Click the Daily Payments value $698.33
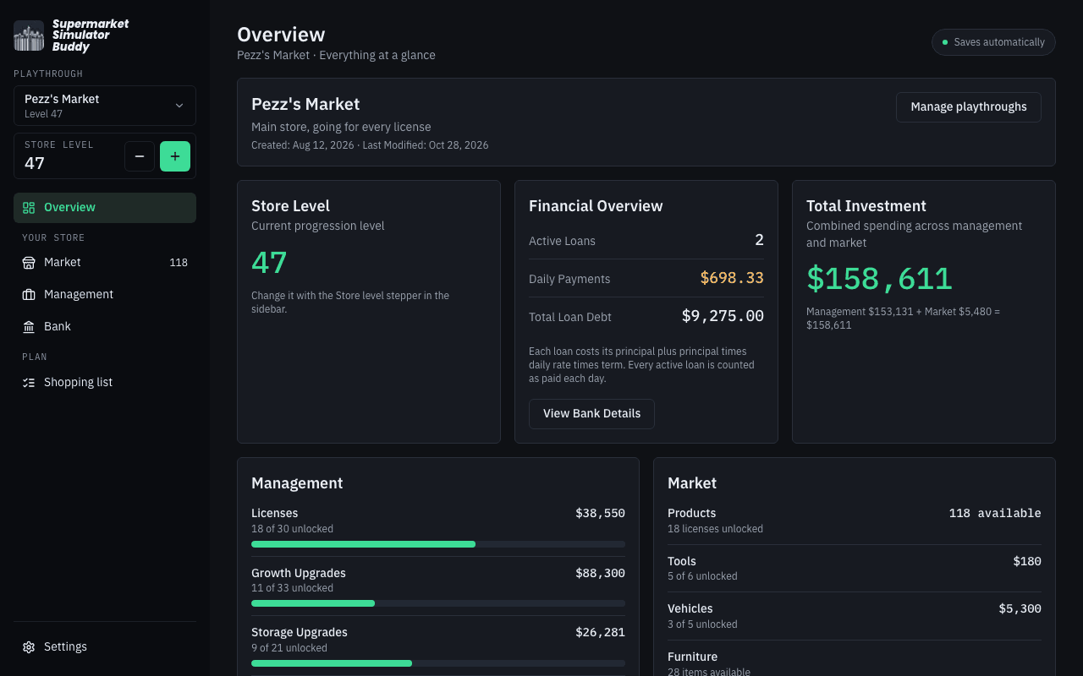 (732, 278)
